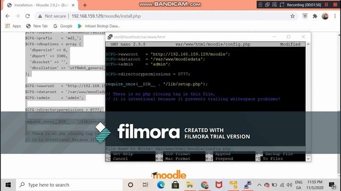Click the PuTTY icon in the terminal title bar
The image size is (341, 191).
click(110, 37)
